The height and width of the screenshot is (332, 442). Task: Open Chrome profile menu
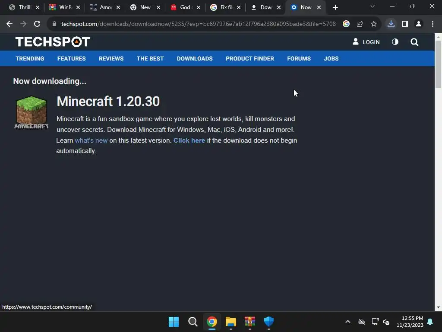click(419, 24)
